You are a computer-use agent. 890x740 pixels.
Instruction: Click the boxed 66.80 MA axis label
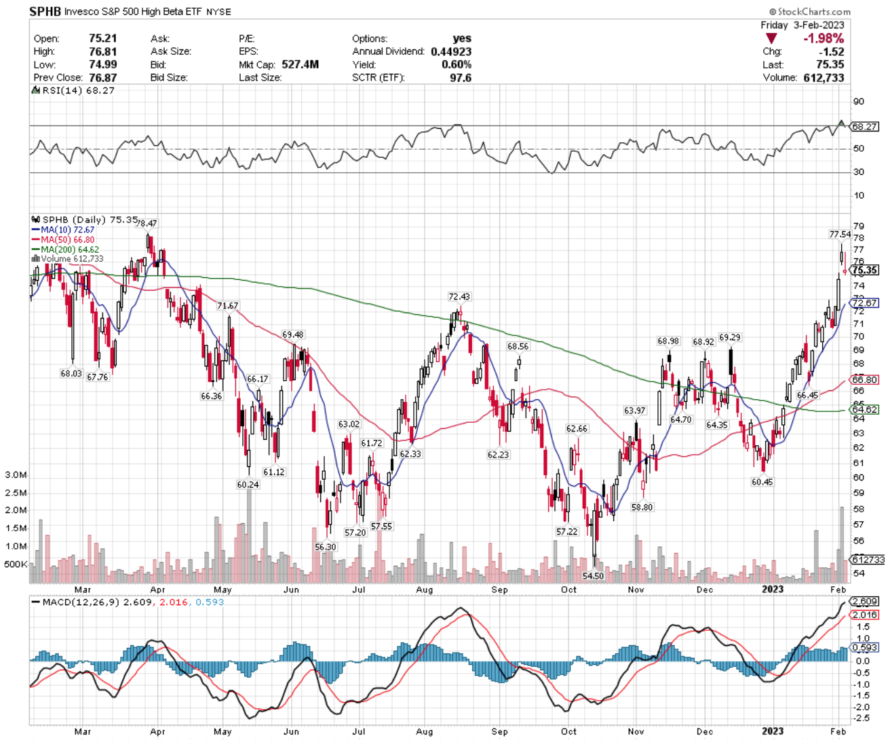[865, 380]
